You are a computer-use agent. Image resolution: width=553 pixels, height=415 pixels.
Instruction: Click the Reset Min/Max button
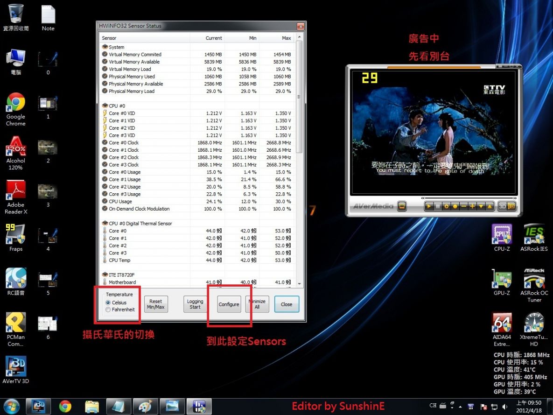click(x=155, y=304)
